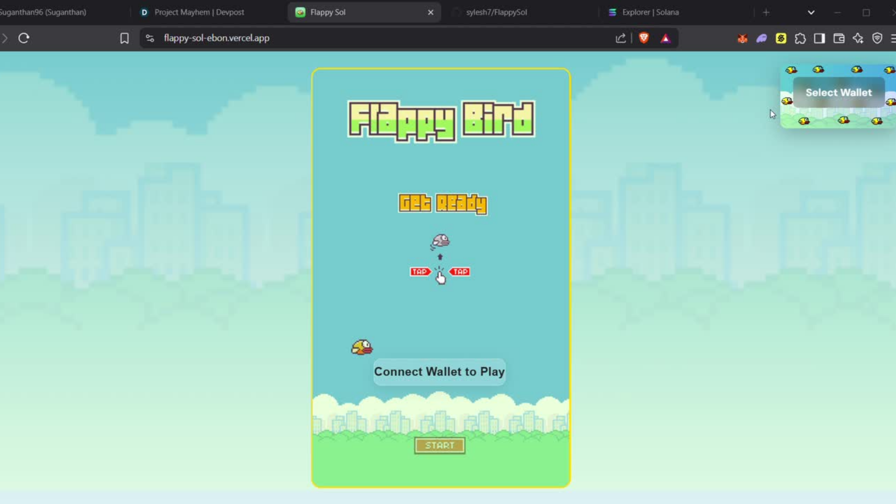Open the browser hamburger menu

click(x=893, y=38)
